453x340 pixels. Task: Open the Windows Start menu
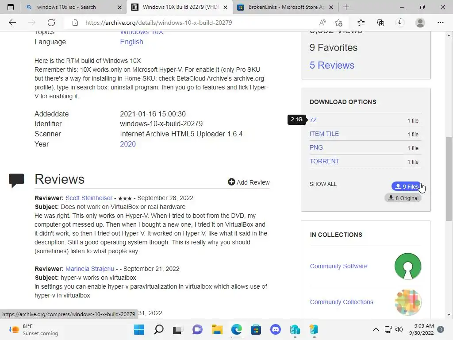[139, 329]
